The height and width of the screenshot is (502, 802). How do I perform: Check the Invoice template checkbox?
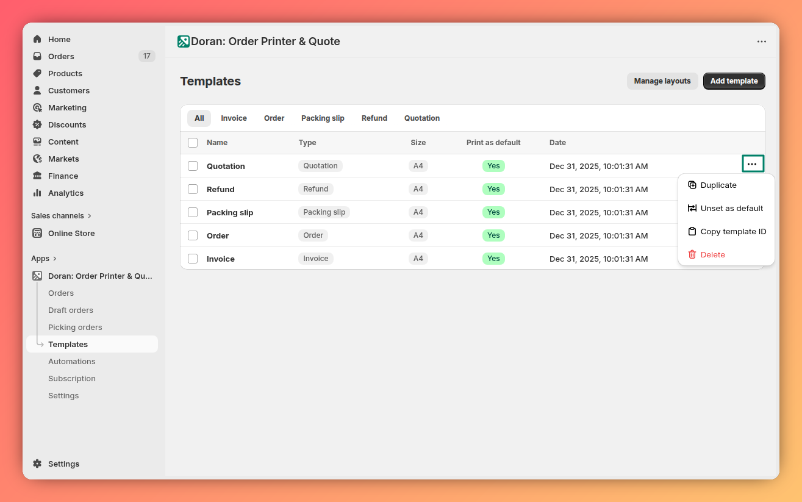[x=193, y=259]
